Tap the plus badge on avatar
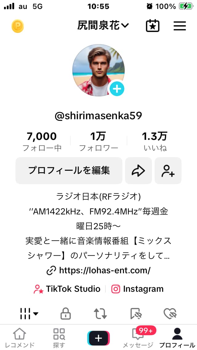The width and height of the screenshot is (197, 350). coord(117,89)
